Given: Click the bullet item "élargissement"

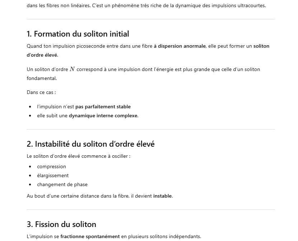Looking at the screenshot, I should click(x=53, y=175).
